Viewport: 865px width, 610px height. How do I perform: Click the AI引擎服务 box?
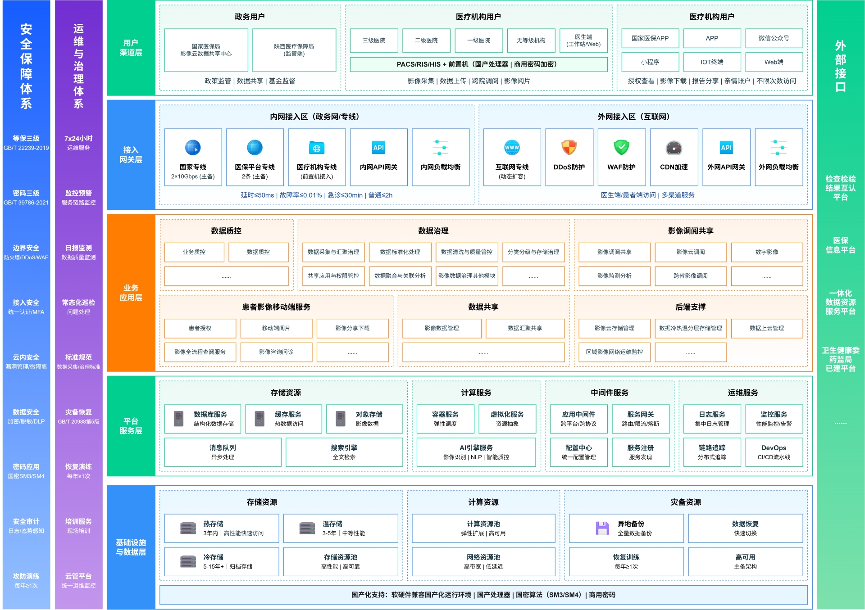pyautogui.click(x=476, y=452)
